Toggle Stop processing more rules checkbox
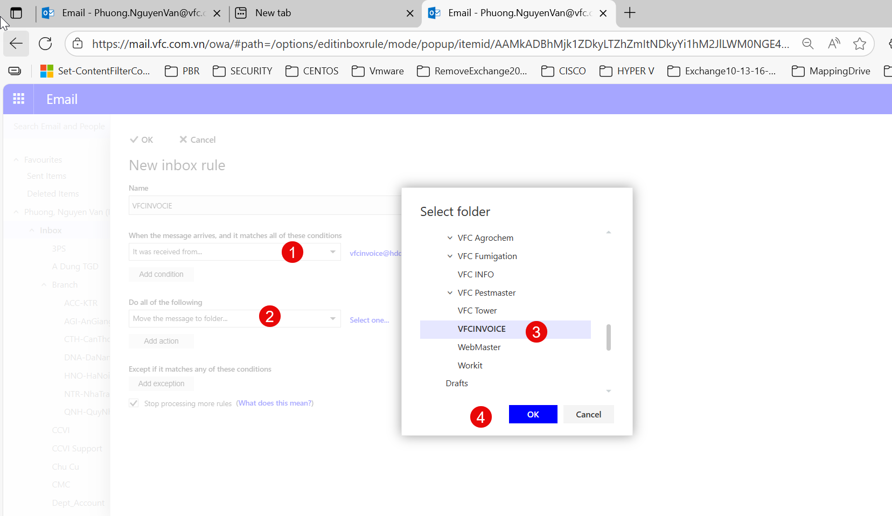The height and width of the screenshot is (516, 892). click(x=134, y=403)
